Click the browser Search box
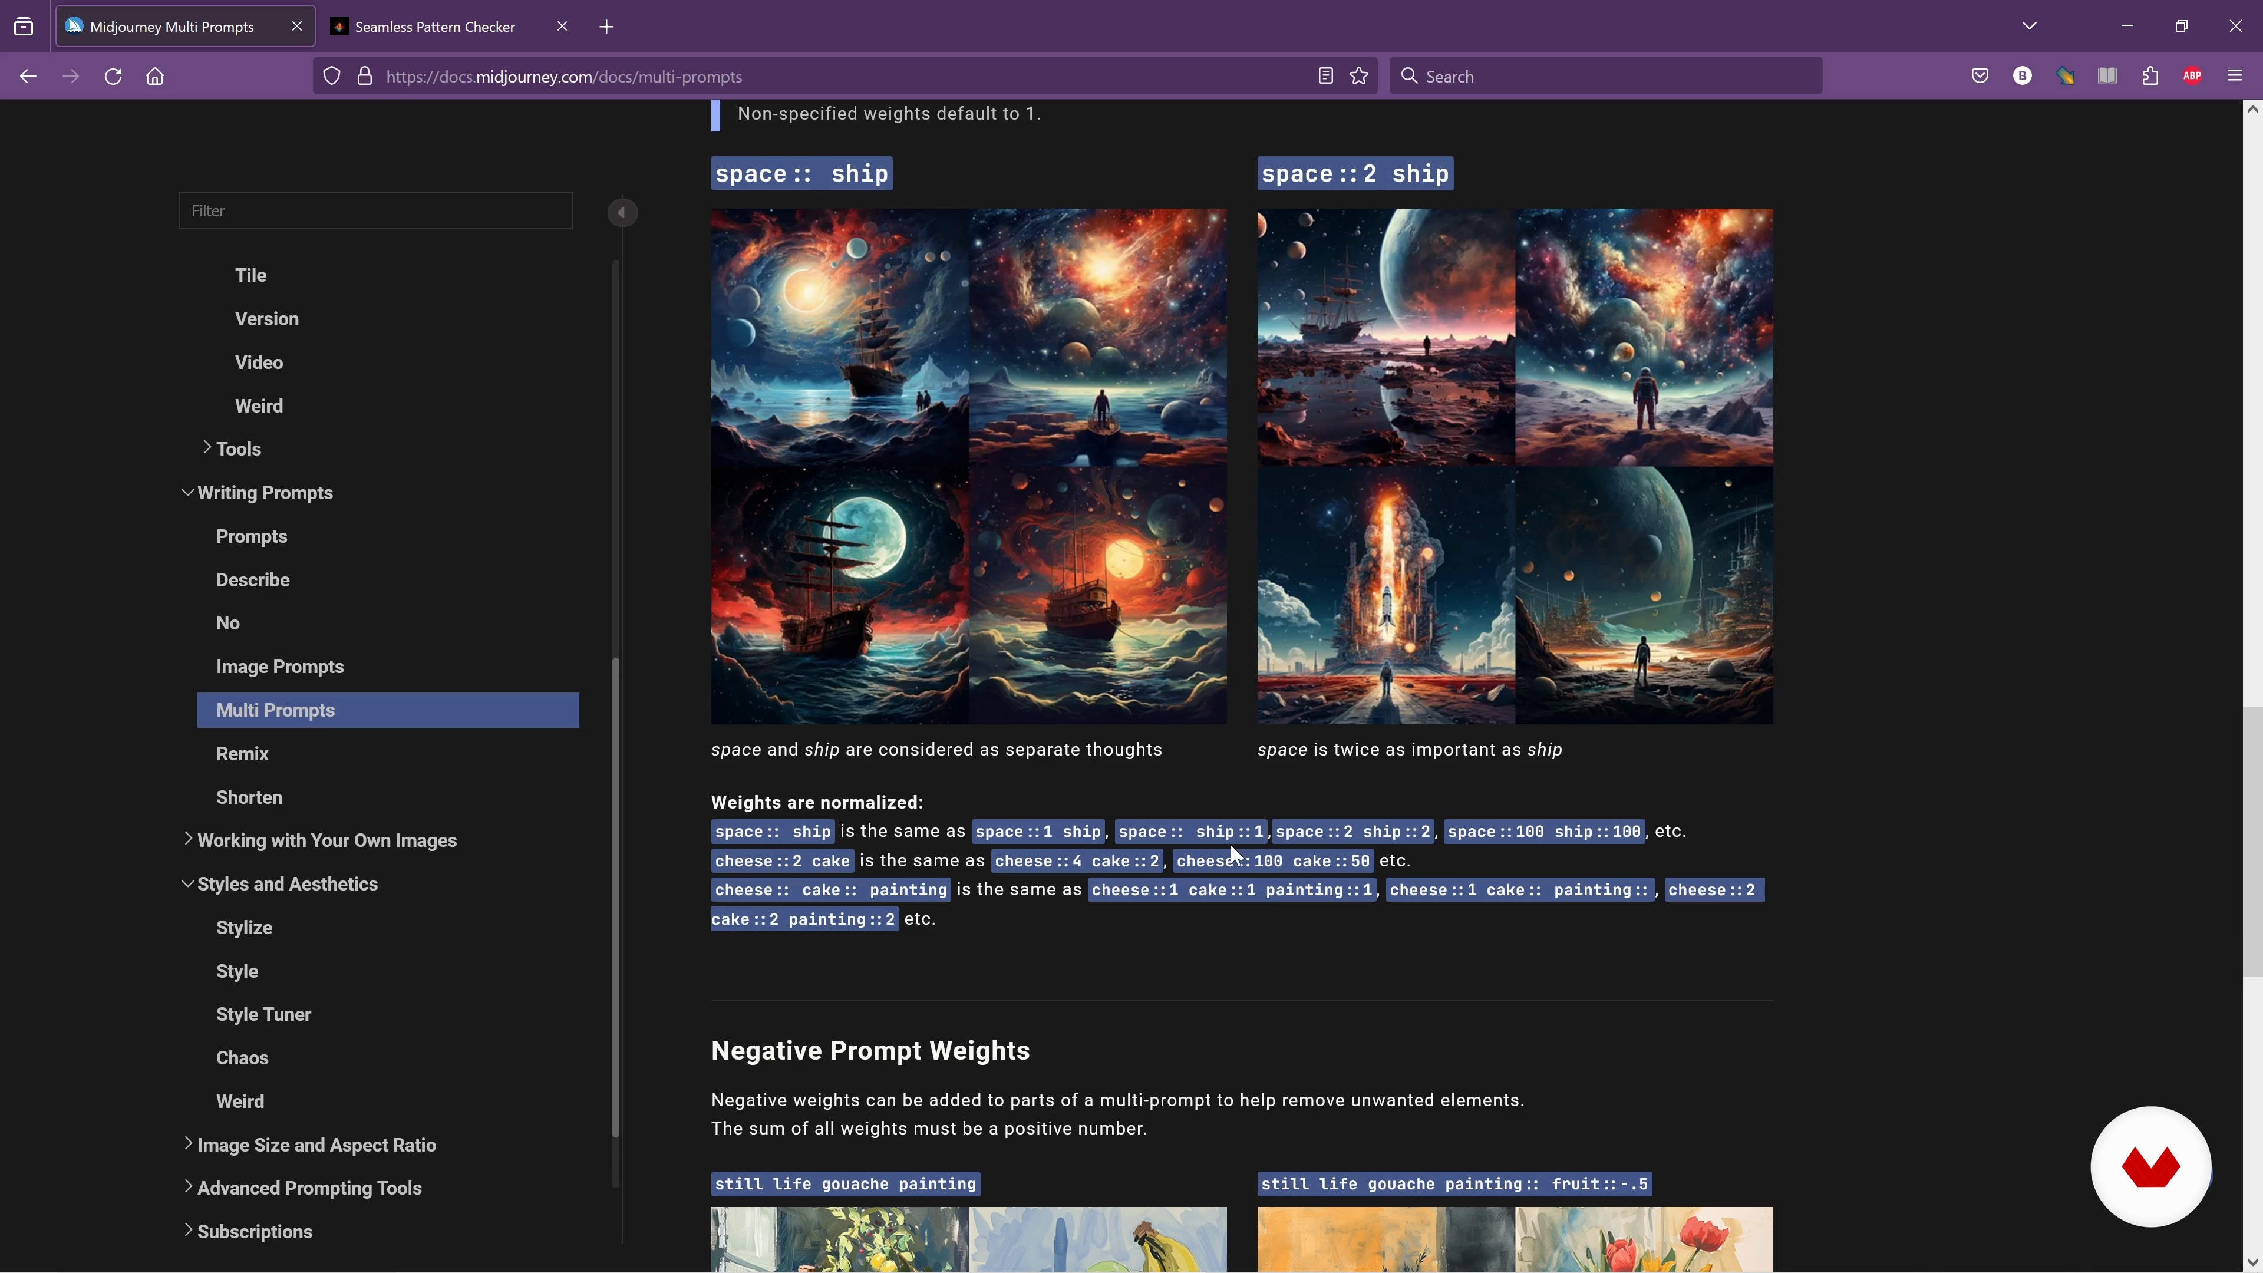This screenshot has height=1273, width=2263. point(1605,77)
